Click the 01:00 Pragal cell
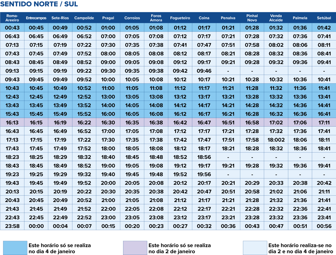336x255 pixels. point(108,28)
